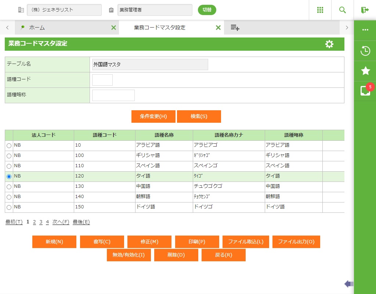Open favorites star icon in sidebar

365,71
